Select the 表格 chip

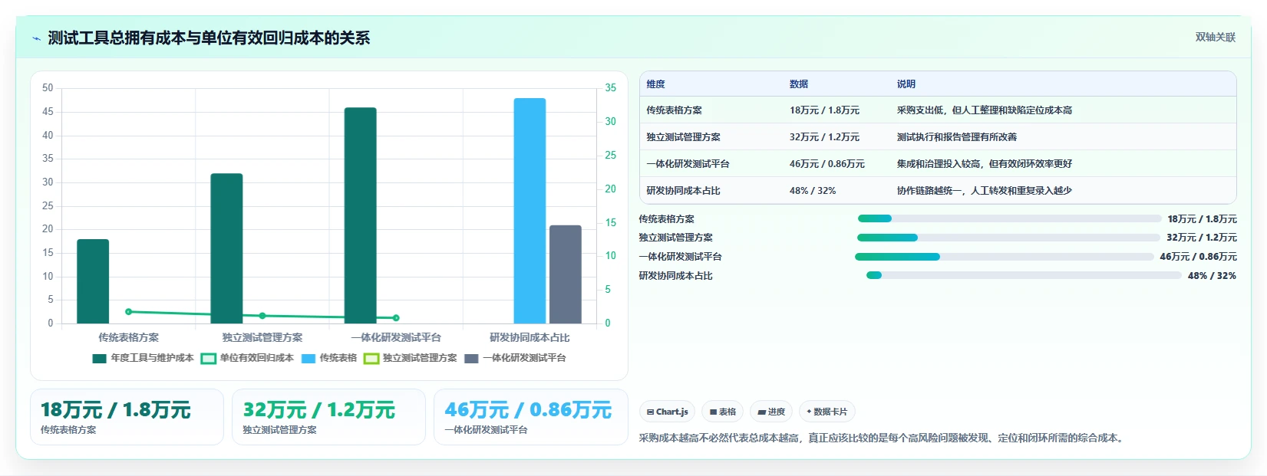pyautogui.click(x=723, y=412)
